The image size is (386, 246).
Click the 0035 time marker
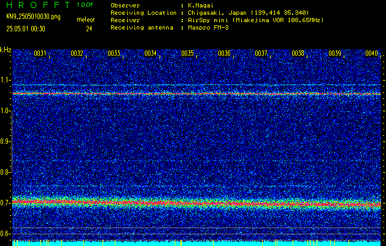(187, 54)
